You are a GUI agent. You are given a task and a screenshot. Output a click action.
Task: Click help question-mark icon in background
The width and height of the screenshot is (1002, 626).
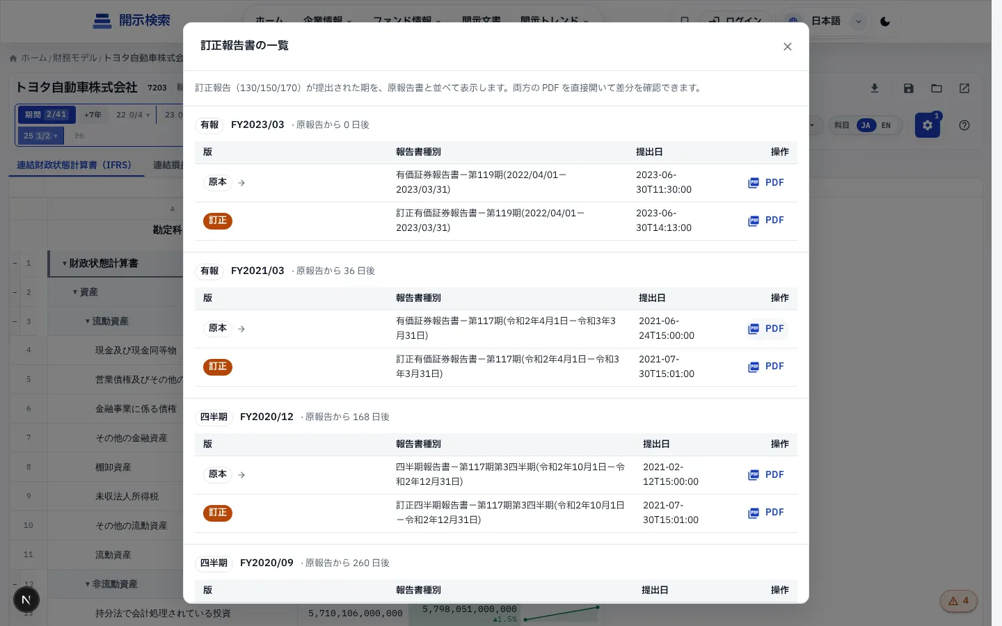coord(964,125)
